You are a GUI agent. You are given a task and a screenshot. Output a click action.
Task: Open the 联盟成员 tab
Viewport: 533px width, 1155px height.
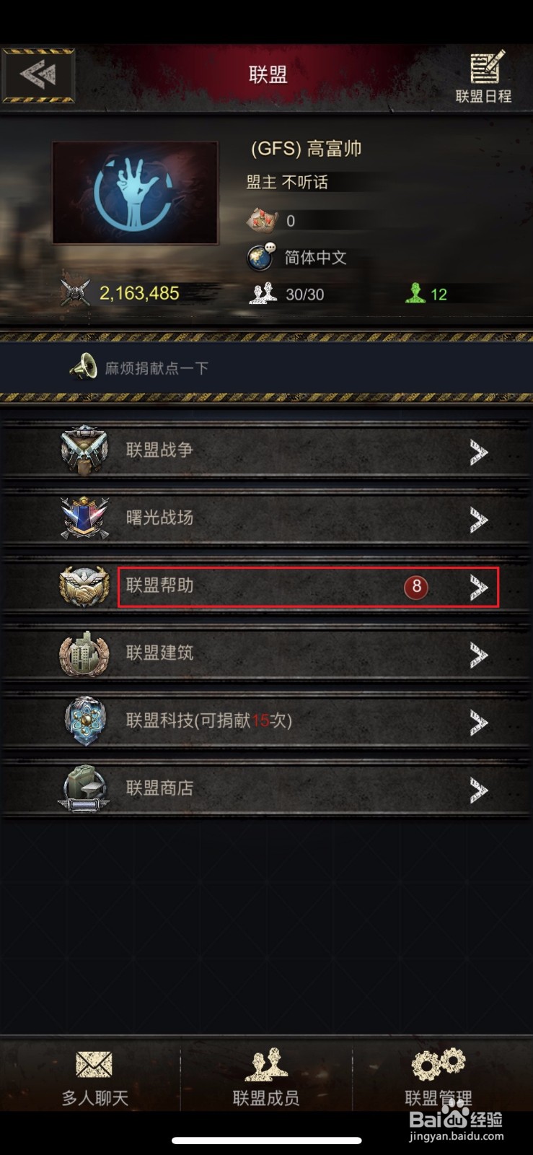(x=266, y=1078)
